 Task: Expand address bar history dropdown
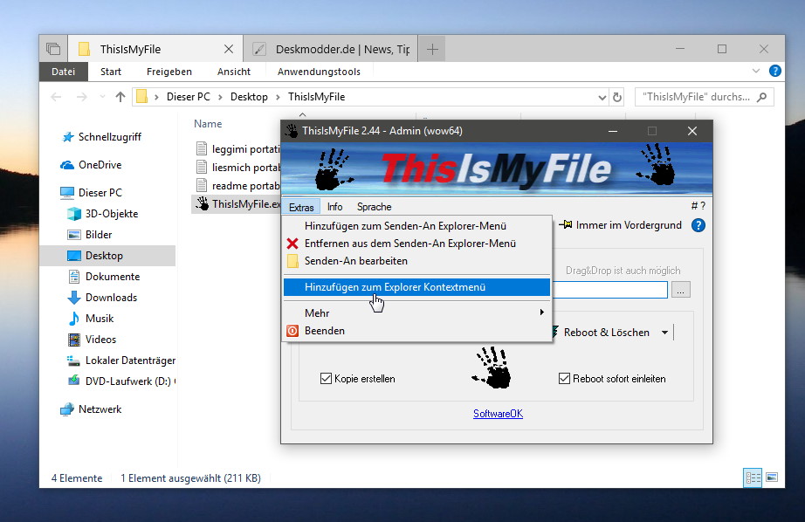(x=602, y=97)
